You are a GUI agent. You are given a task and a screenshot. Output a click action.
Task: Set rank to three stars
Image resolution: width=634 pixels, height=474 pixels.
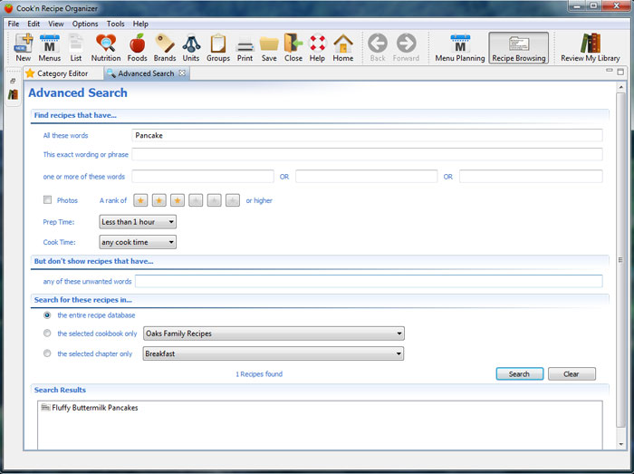point(178,200)
